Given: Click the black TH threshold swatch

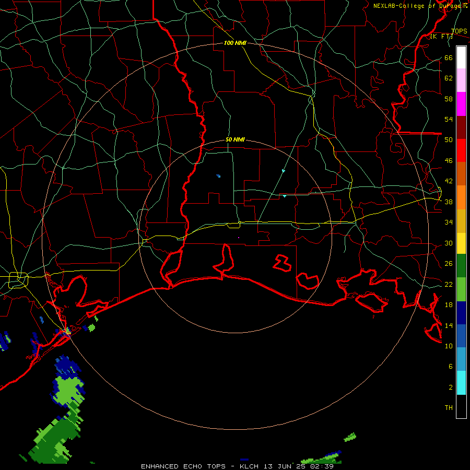Looking at the screenshot, I should pos(461,406).
